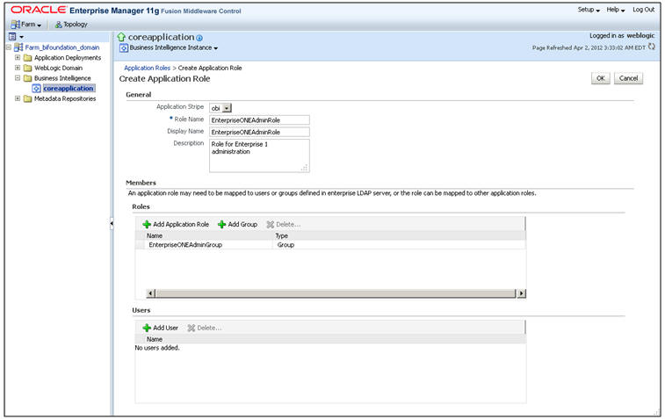Open the Topology view
Screen dimensions: 665x419
tap(71, 25)
